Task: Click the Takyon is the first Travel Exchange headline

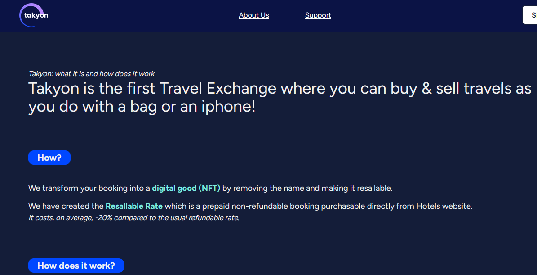Action: coord(280,98)
